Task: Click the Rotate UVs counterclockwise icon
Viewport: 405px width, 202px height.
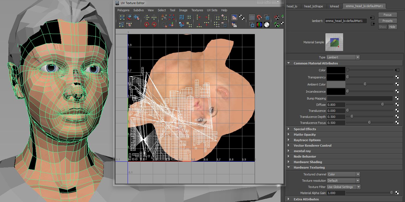Action: coord(147,25)
